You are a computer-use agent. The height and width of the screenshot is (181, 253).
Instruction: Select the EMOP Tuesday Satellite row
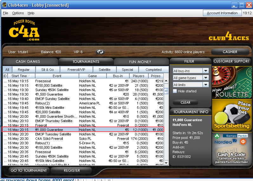pyautogui.click(x=83, y=134)
